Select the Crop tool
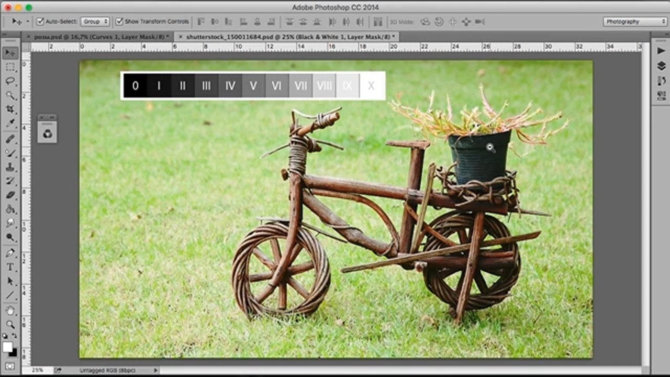The image size is (670, 377). click(x=10, y=109)
